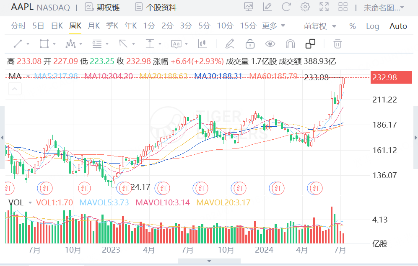The image size is (418, 266).
Task: Open the Fibonacci tool dropdown arrow
Action: (107, 44)
